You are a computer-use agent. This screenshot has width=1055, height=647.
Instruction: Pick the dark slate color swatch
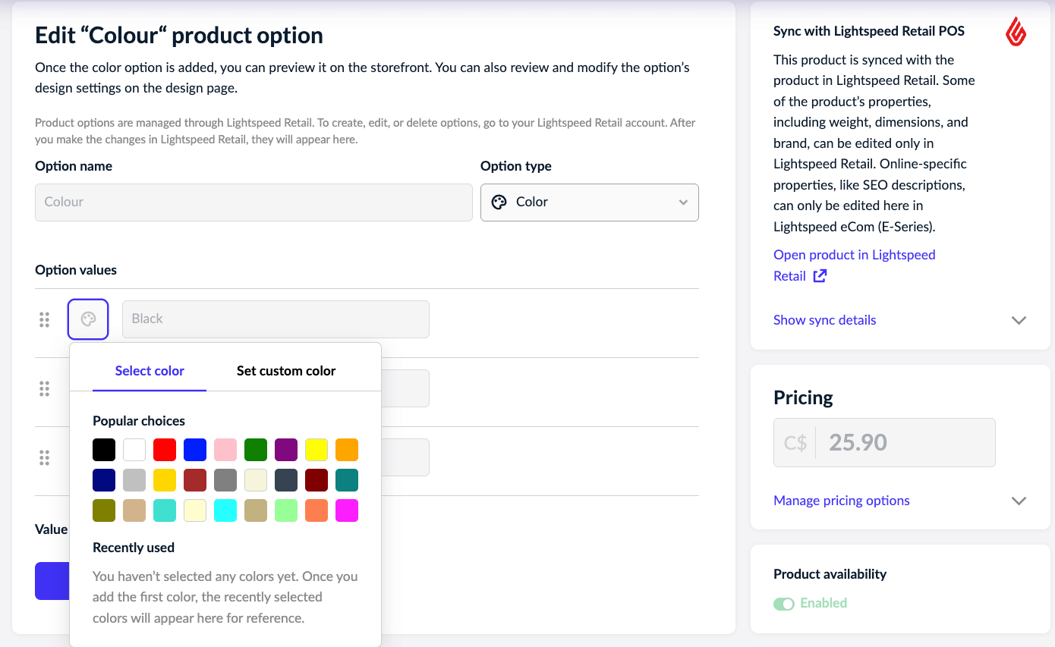(x=286, y=480)
